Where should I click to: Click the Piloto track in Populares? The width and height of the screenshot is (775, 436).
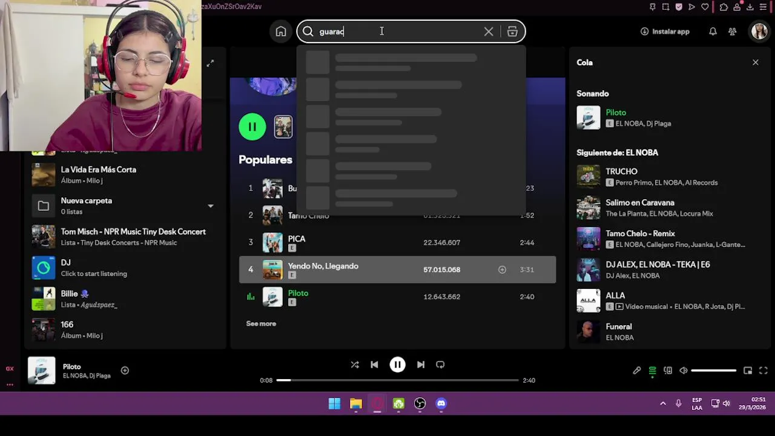click(397, 297)
